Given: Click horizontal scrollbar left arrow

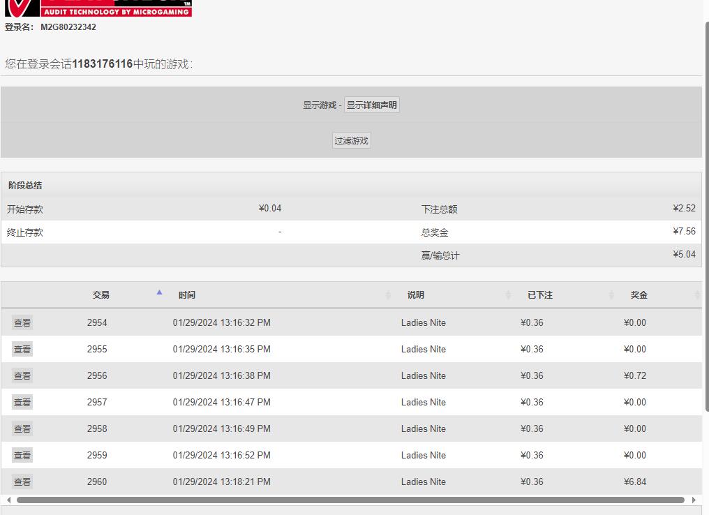Looking at the screenshot, I should [x=8, y=500].
